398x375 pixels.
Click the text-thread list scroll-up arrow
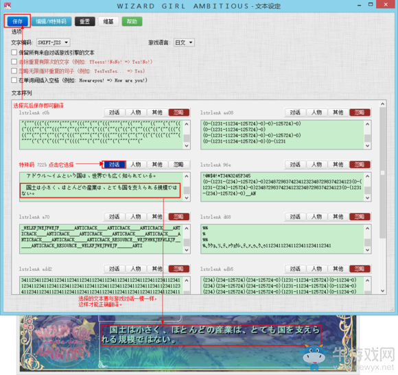(x=383, y=104)
